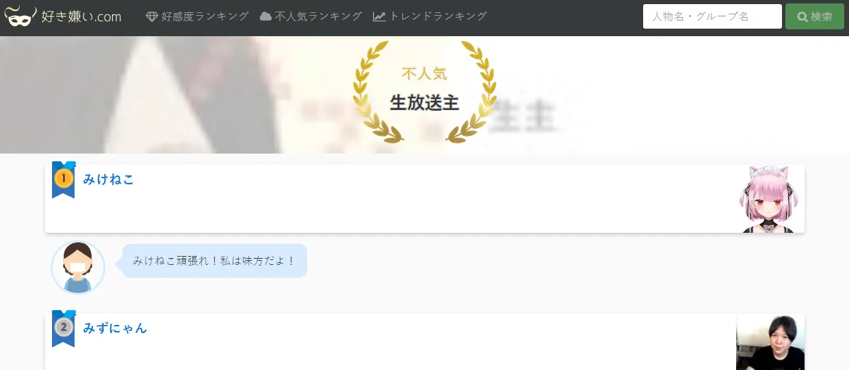The width and height of the screenshot is (849, 370).
Task: Click the diamond icon beside 好感度ランキング
Action: pos(152,16)
